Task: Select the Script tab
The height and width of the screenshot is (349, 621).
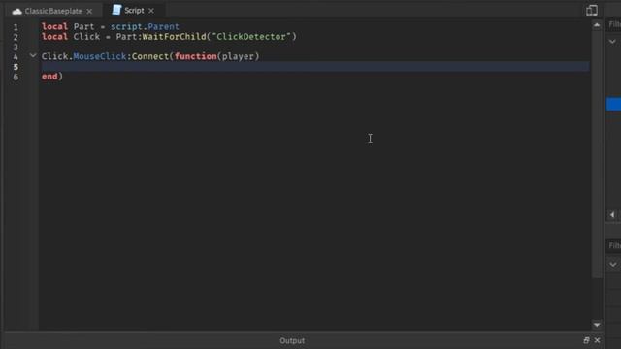Action: coord(134,11)
